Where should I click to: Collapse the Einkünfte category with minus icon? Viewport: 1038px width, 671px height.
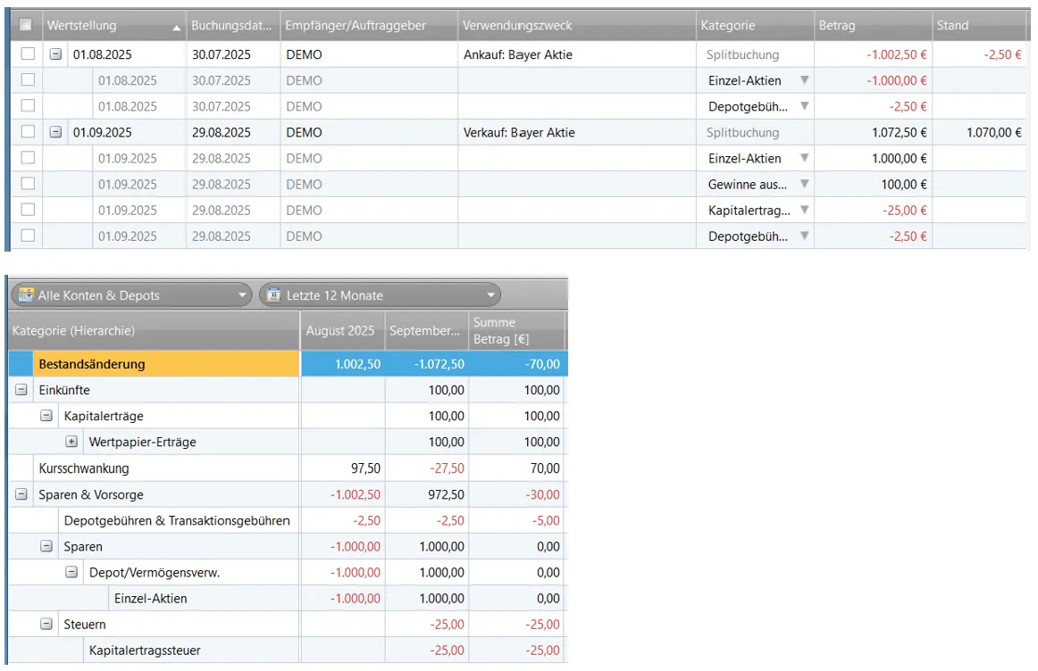coord(21,390)
